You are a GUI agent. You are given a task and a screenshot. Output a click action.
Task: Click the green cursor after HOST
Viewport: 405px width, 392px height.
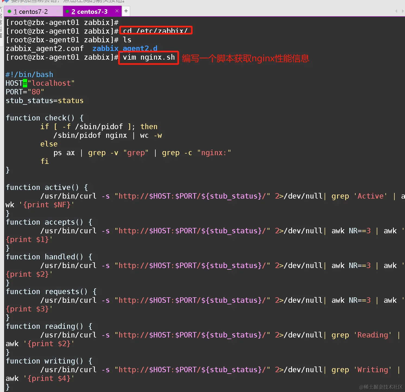click(x=25, y=83)
